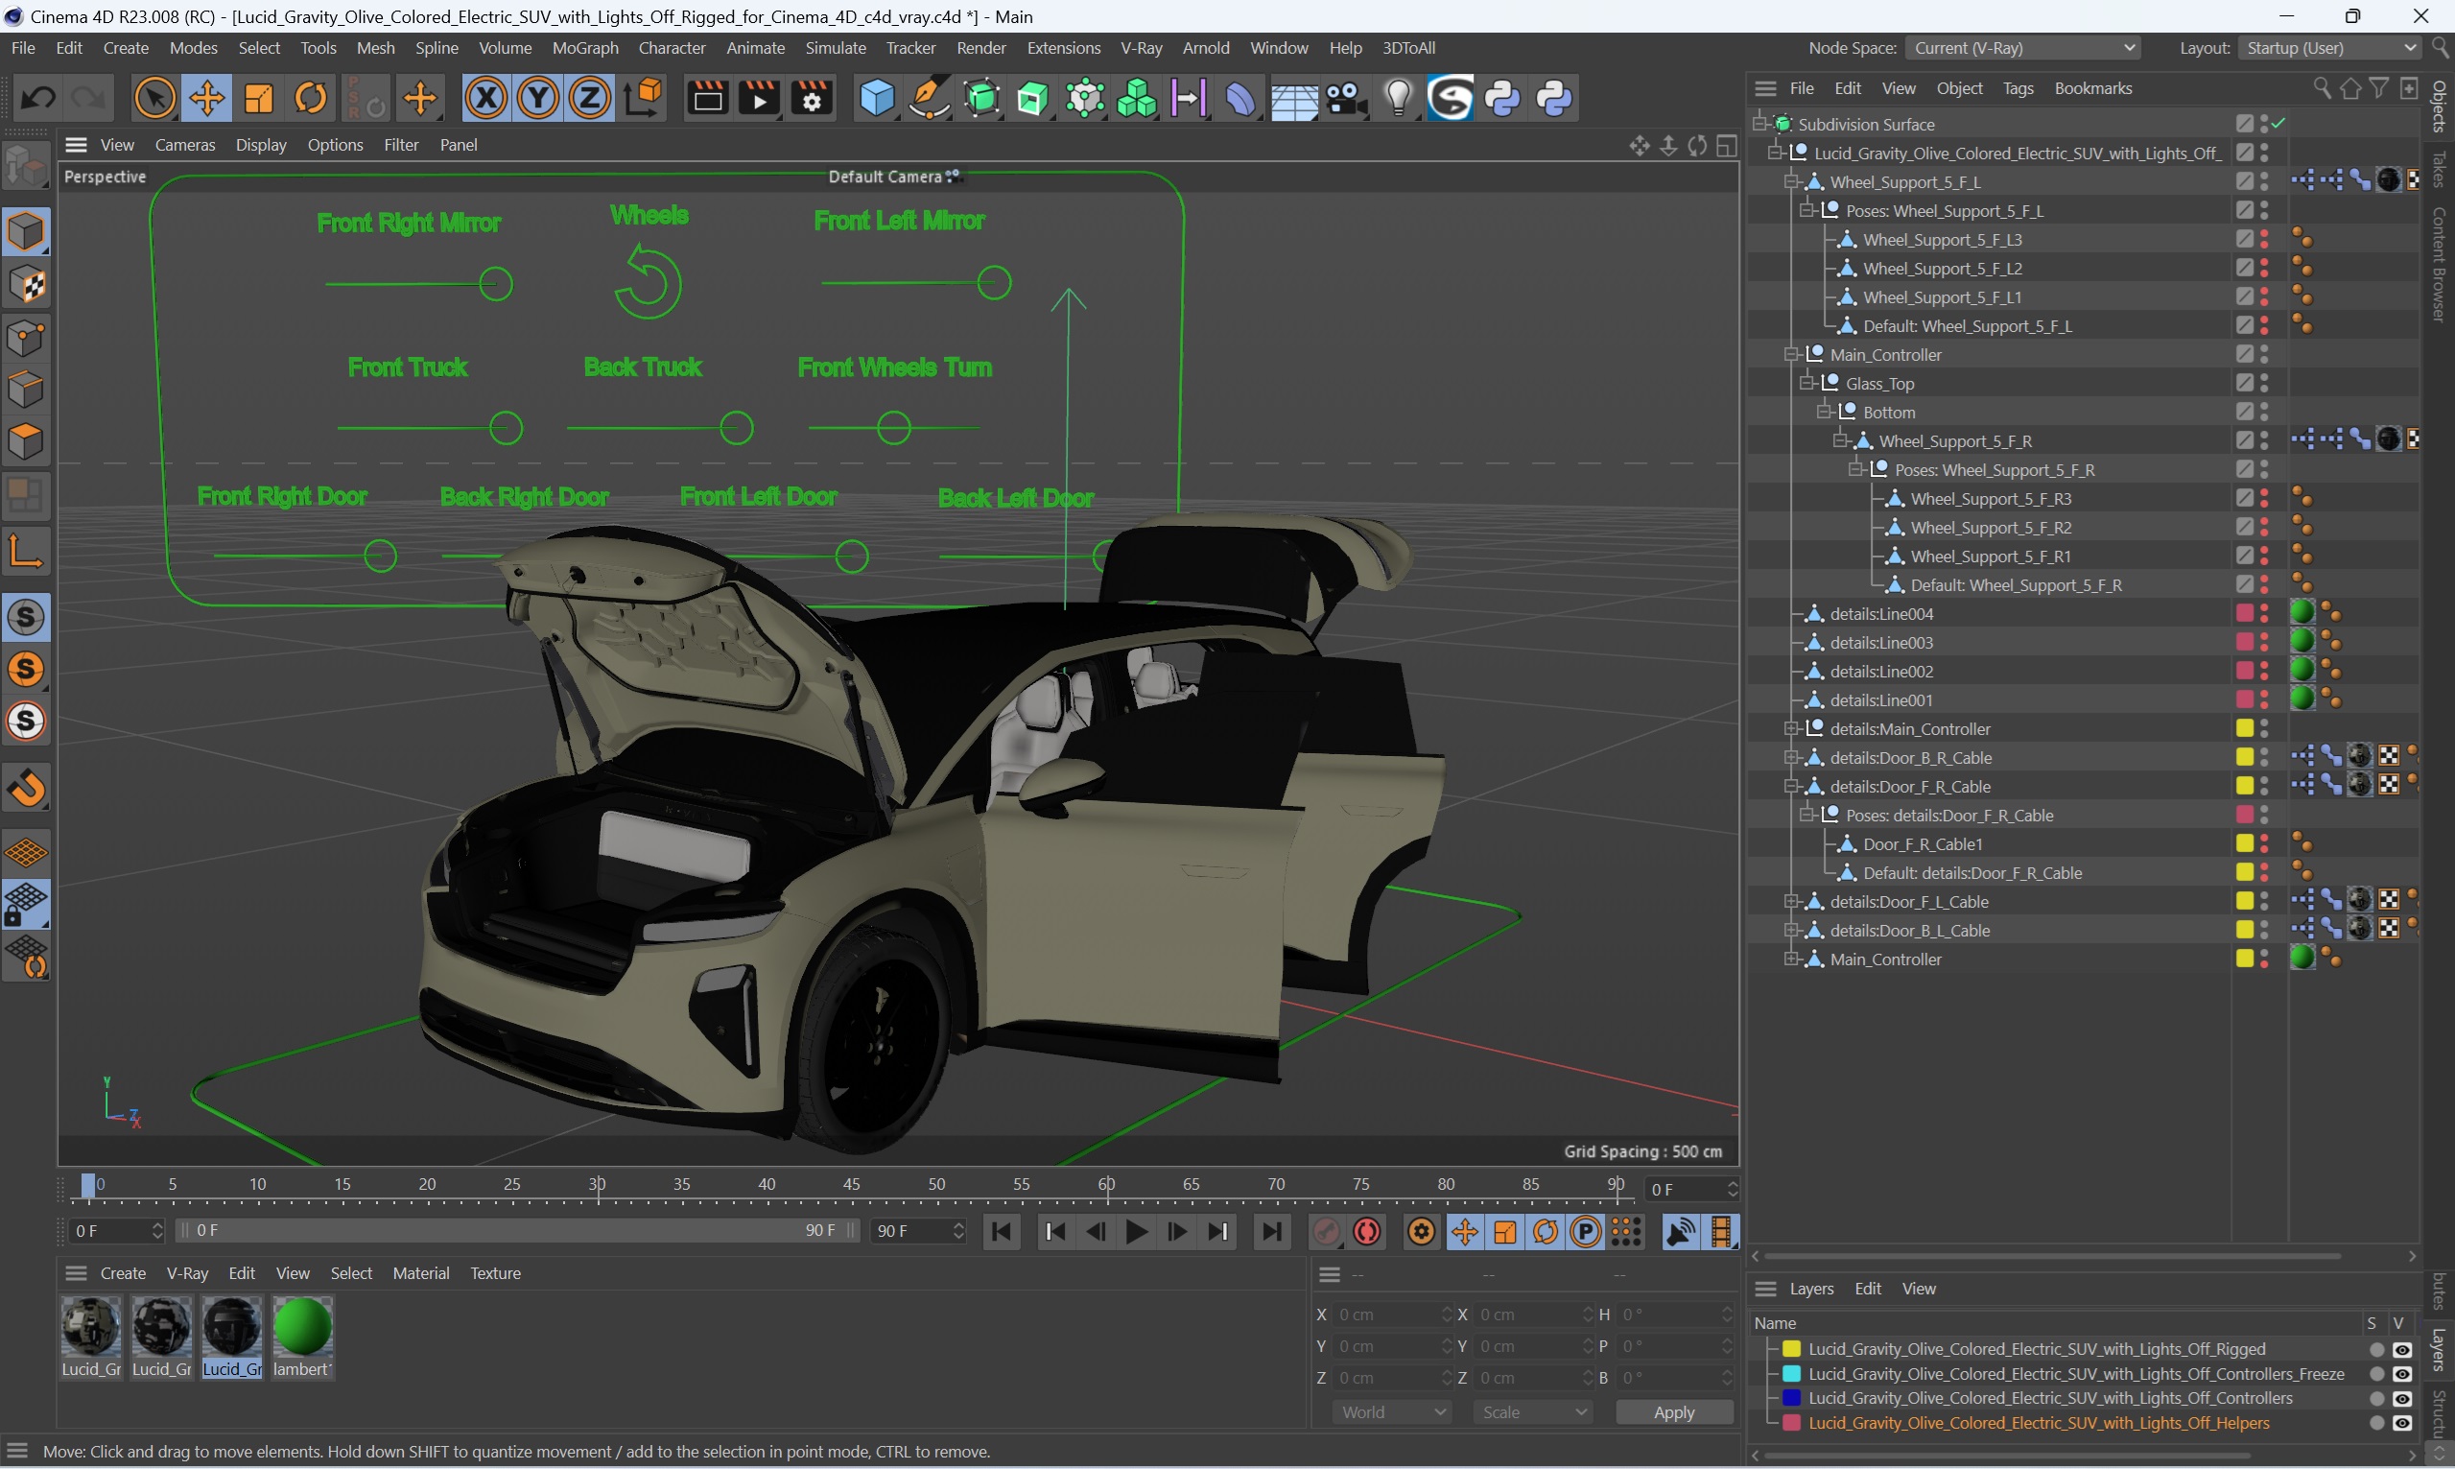The height and width of the screenshot is (1469, 2455).
Task: Toggle Autokeying button
Action: [x=1367, y=1231]
